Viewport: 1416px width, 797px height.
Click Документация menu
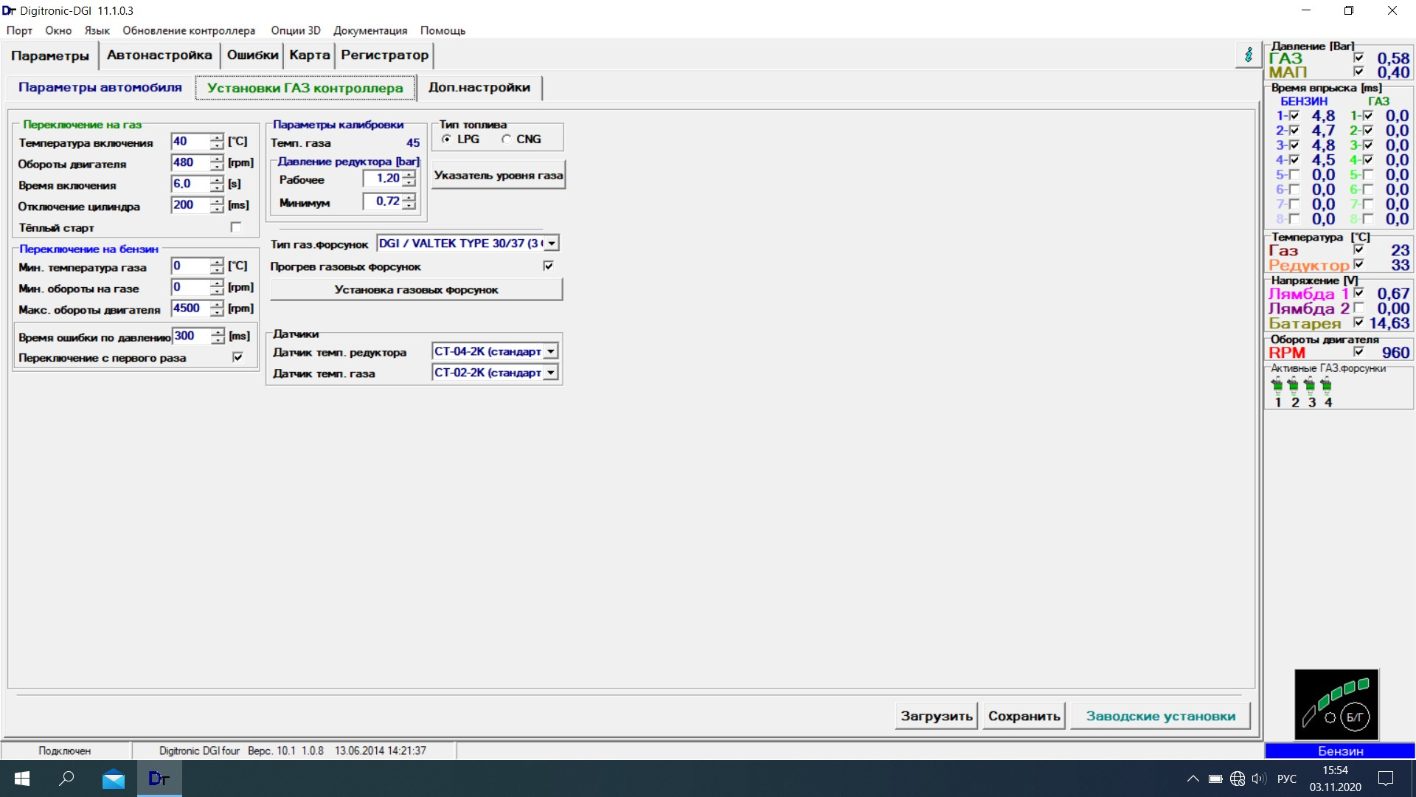coord(370,30)
